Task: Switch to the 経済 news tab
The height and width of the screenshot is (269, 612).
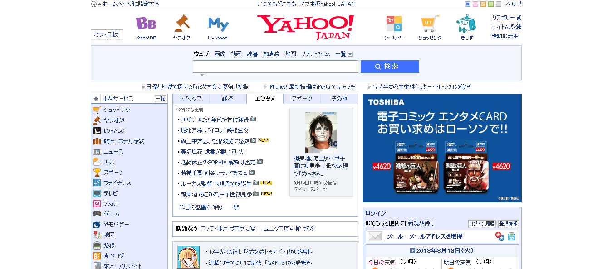Action: [x=228, y=99]
